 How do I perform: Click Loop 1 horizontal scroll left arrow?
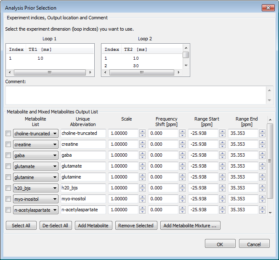tap(10, 72)
